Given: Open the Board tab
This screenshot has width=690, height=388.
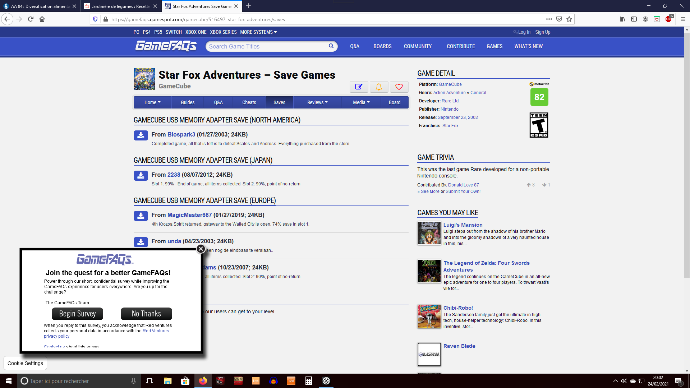Looking at the screenshot, I should 395,102.
